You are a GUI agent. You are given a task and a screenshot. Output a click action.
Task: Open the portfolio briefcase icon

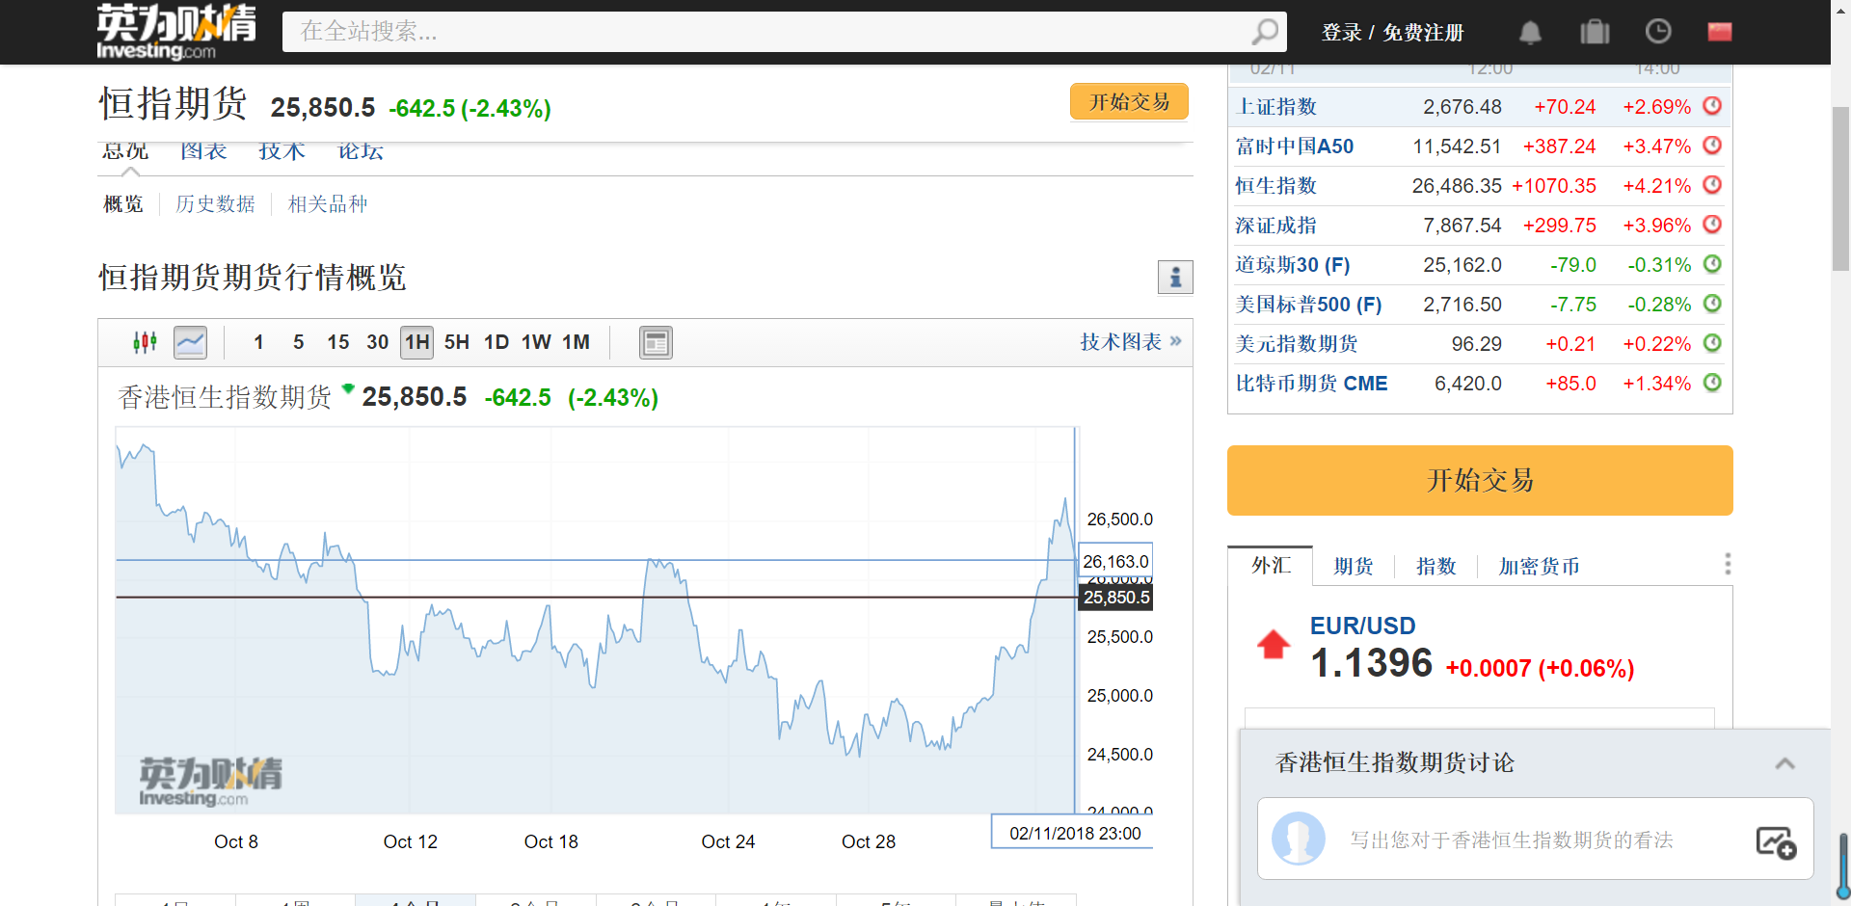pos(1595,32)
